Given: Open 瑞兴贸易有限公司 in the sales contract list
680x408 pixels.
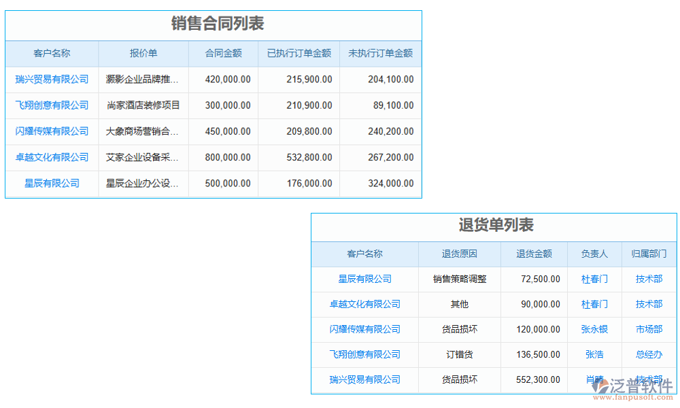Looking at the screenshot, I should coord(51,79).
